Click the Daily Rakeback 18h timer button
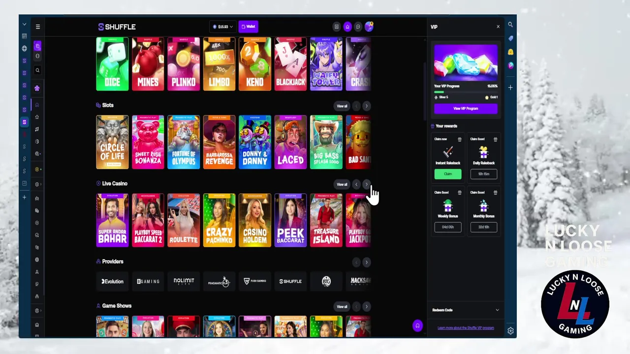Screen dimensions: 630x354 [484, 174]
